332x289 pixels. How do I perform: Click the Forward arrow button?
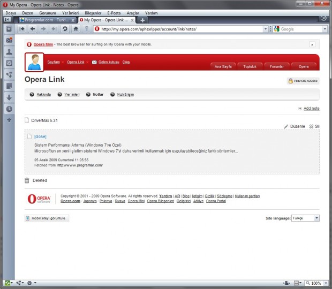tap(43, 29)
